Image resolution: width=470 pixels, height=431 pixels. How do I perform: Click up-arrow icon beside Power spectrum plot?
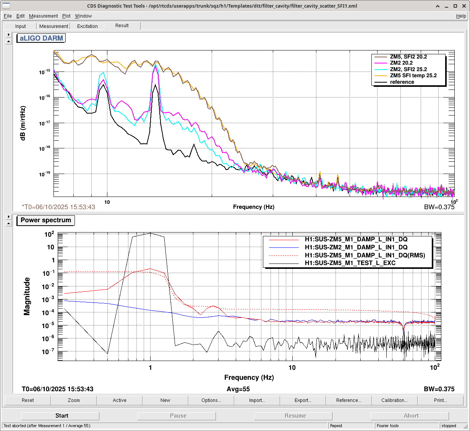9,223
